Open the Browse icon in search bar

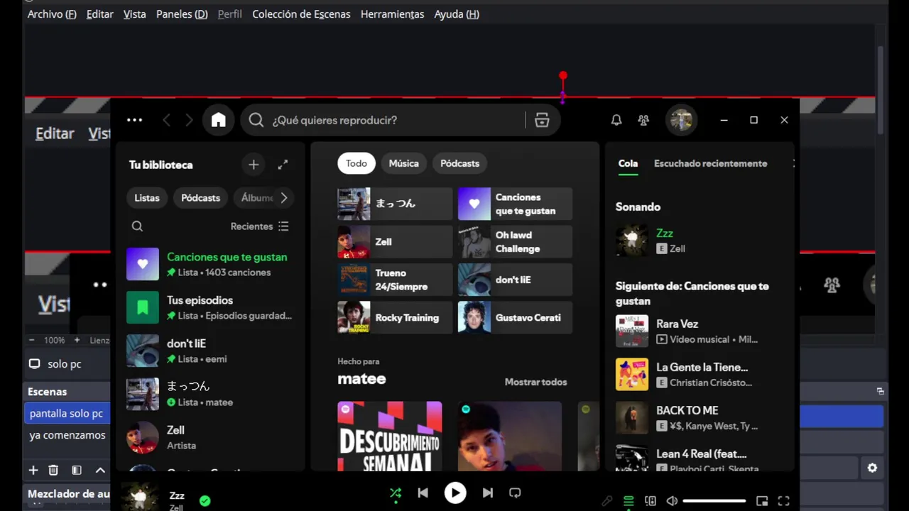pyautogui.click(x=542, y=120)
